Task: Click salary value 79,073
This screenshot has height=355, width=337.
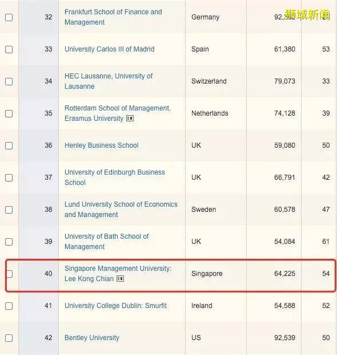Action: pyautogui.click(x=284, y=81)
